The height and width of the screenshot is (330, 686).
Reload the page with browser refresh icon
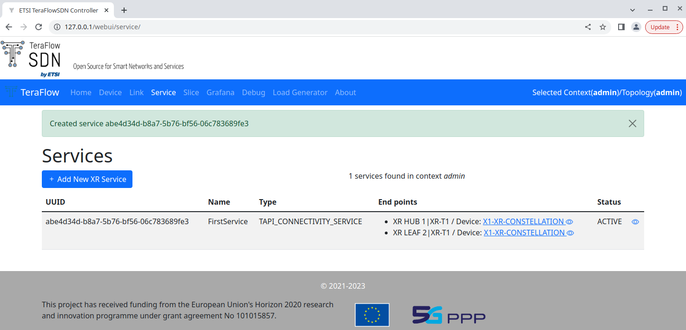(x=39, y=27)
